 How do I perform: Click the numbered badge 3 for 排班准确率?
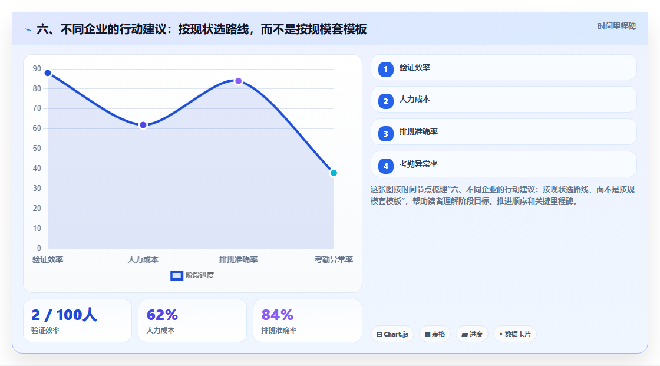pyautogui.click(x=385, y=134)
